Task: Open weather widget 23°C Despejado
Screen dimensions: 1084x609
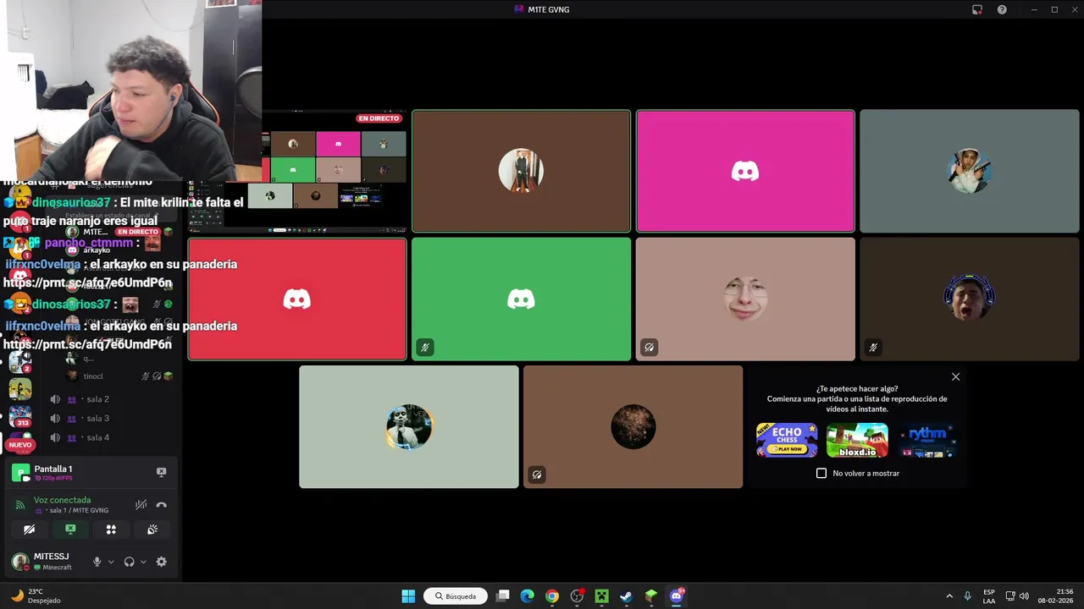Action: click(x=36, y=596)
